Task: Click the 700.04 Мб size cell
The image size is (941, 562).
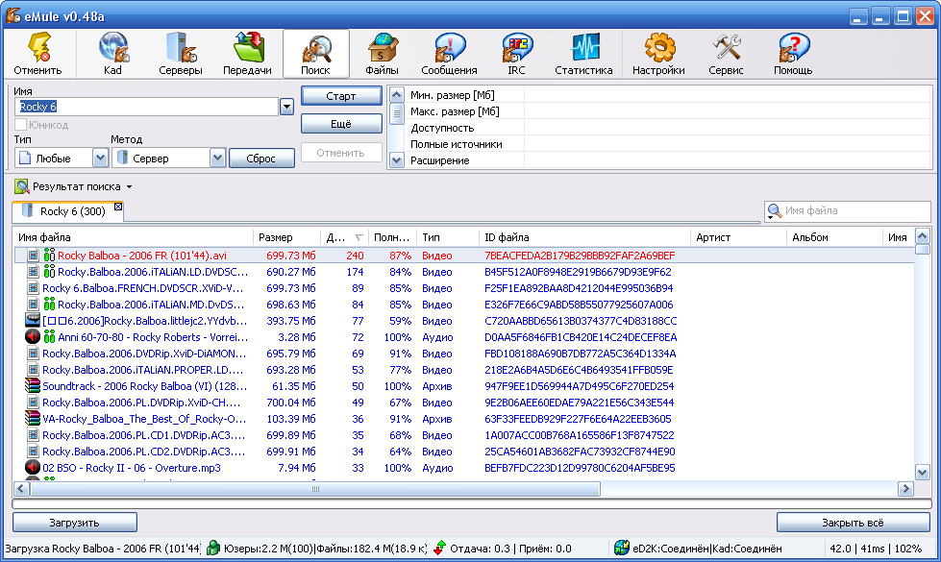Action: tap(290, 403)
